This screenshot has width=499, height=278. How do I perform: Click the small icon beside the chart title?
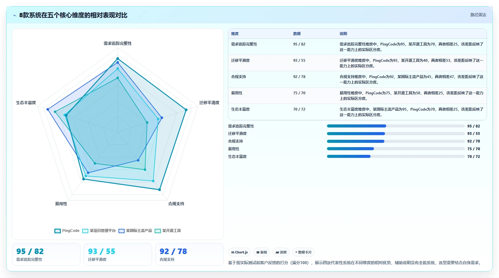click(x=14, y=15)
